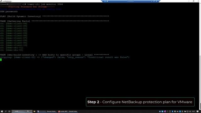Open Task View on the taskbar
This screenshot has height=113, width=201.
click(x=9, y=111)
